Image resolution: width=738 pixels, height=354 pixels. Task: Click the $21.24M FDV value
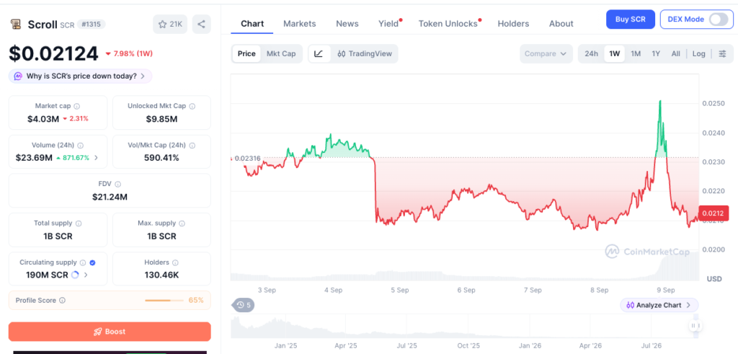pos(110,197)
